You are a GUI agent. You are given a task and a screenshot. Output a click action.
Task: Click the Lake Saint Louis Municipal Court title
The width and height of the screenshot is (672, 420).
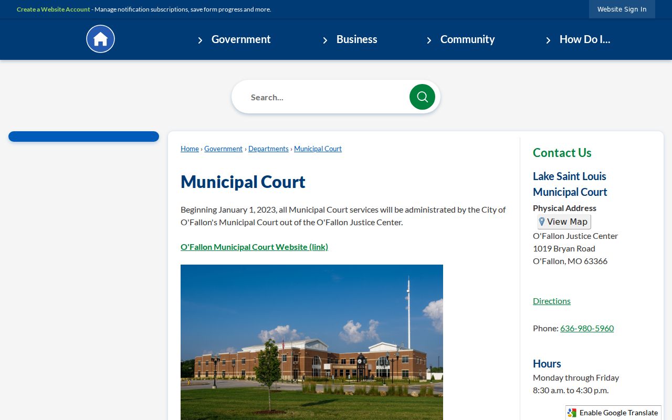pos(570,184)
